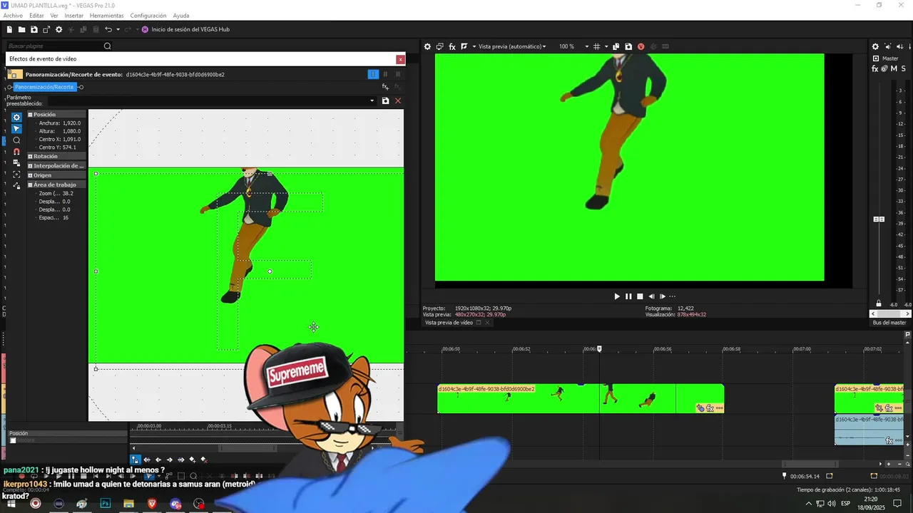Open the Herramientas menu
Image resolution: width=913 pixels, height=513 pixels.
[x=106, y=15]
